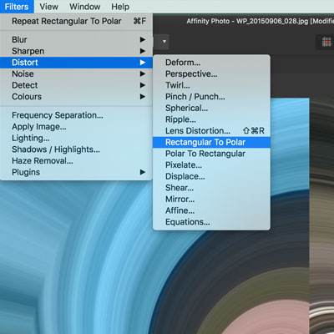Screen dimensions: 334x334
Task: Select the Pixelate filter
Action: [211, 165]
